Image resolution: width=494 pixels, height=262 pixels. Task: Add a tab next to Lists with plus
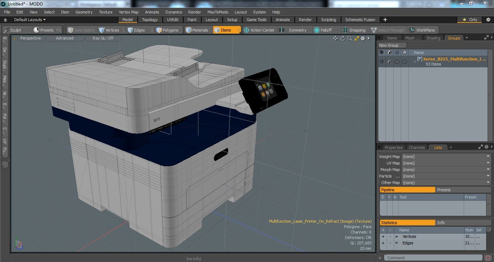pyautogui.click(x=451, y=147)
